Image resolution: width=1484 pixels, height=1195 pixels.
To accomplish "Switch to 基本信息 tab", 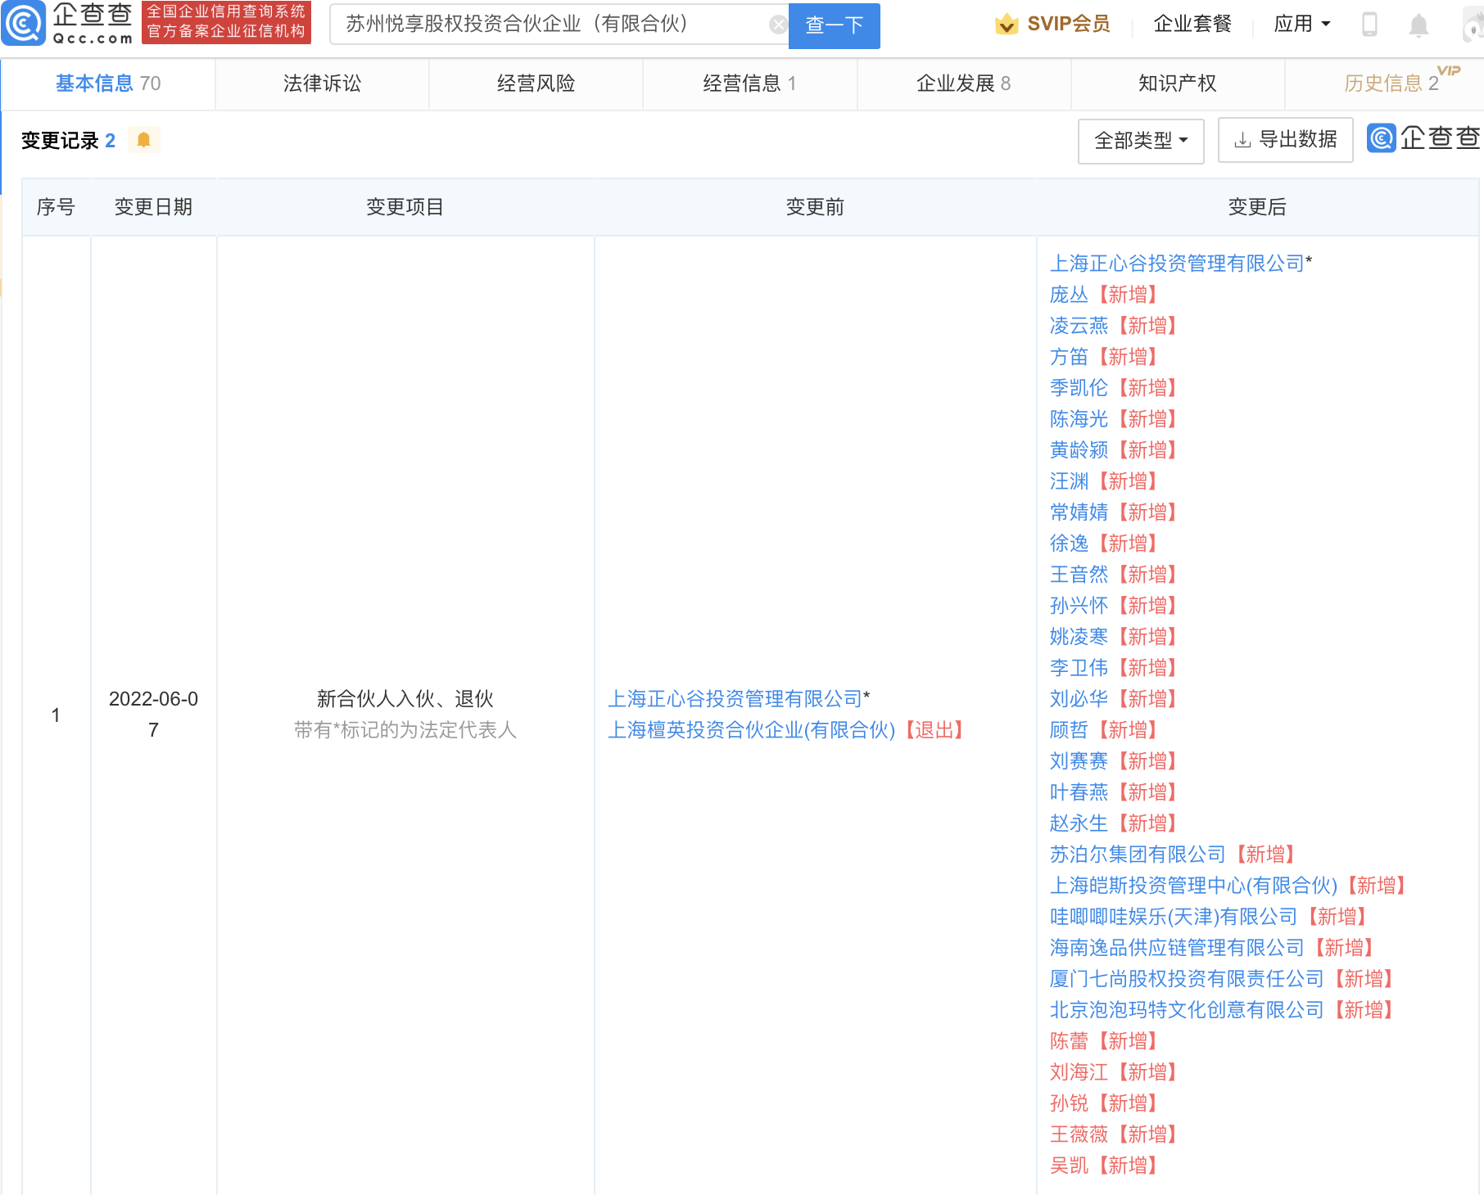I will (108, 83).
